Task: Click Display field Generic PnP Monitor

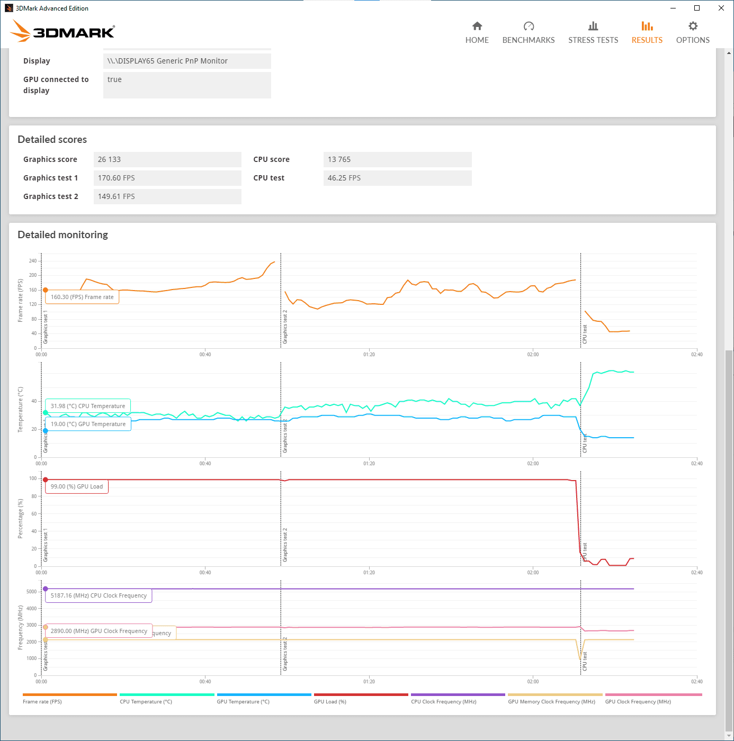Action: [x=187, y=61]
